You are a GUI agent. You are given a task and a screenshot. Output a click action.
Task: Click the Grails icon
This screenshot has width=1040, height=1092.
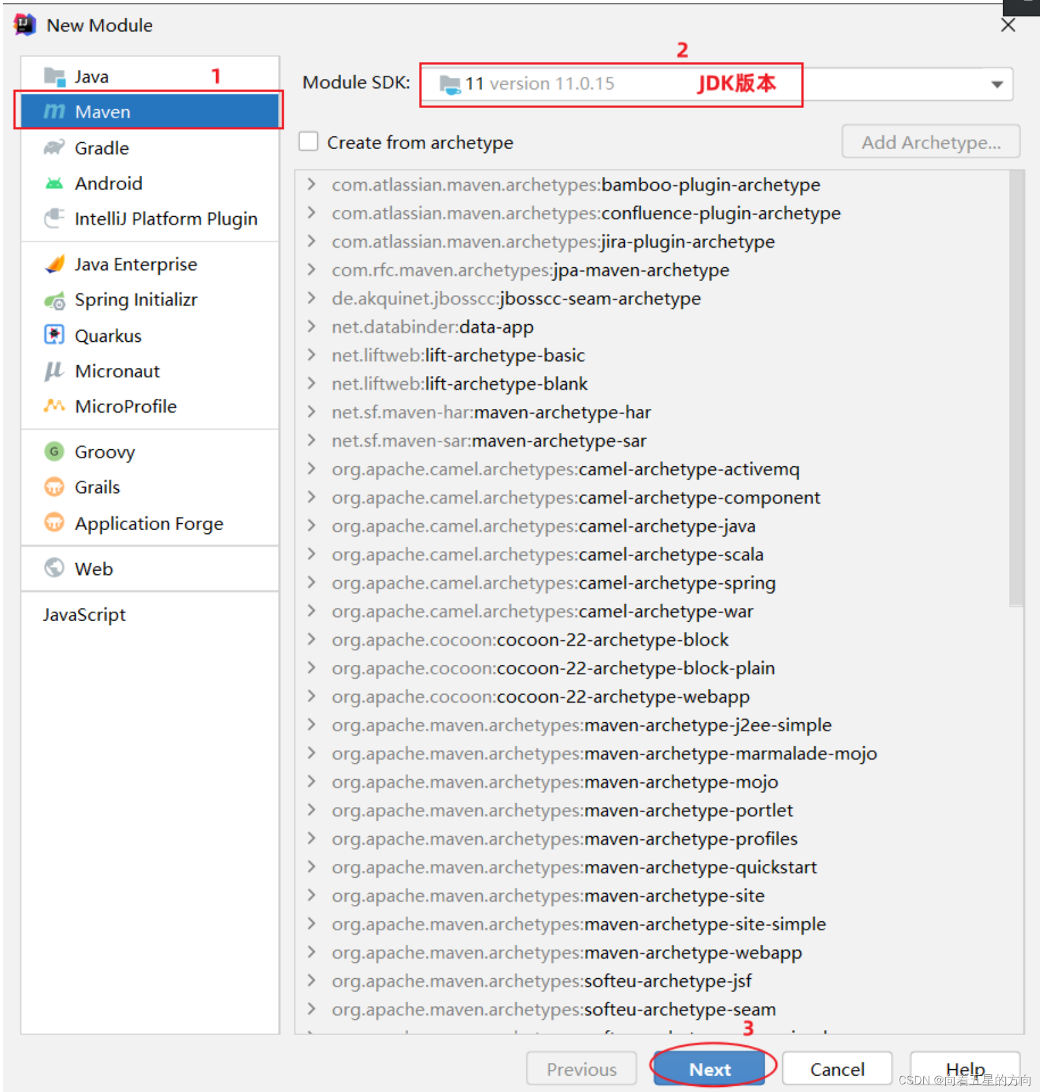coord(54,487)
